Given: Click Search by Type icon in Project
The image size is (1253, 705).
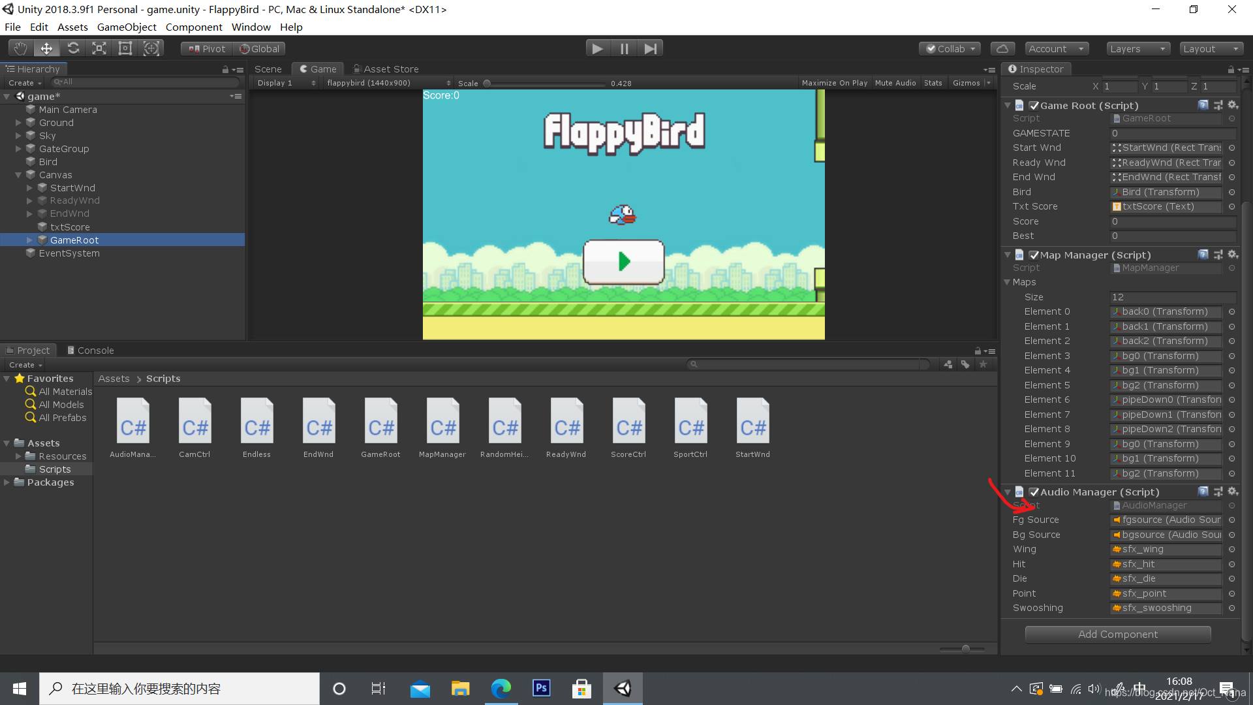Looking at the screenshot, I should pos(948,364).
